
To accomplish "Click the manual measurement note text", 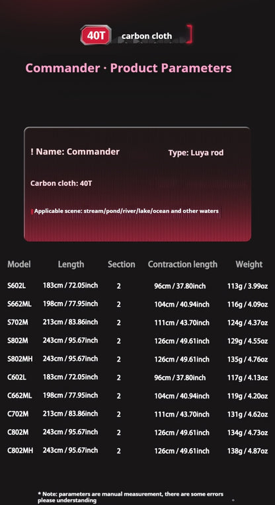I will tap(130, 497).
